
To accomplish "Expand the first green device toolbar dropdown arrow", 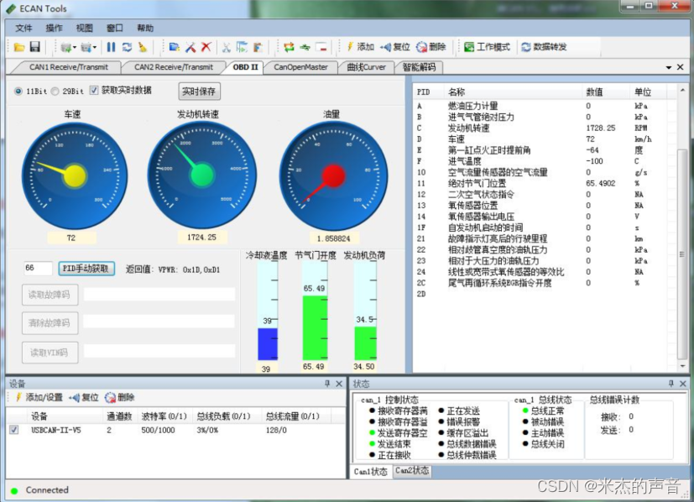I will pyautogui.click(x=76, y=48).
